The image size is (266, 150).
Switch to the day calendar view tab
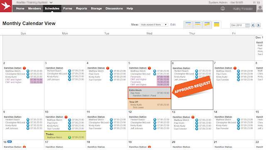pyautogui.click(x=188, y=25)
